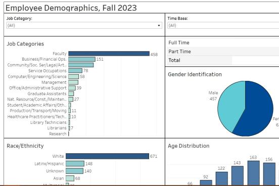Click the Part Time row label
The width and height of the screenshot is (279, 186).
click(x=179, y=52)
